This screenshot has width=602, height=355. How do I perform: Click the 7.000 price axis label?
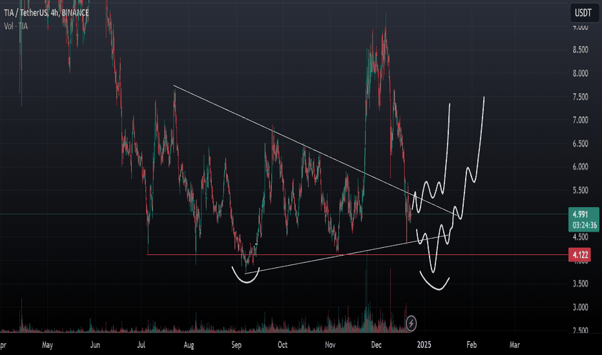pyautogui.click(x=580, y=120)
